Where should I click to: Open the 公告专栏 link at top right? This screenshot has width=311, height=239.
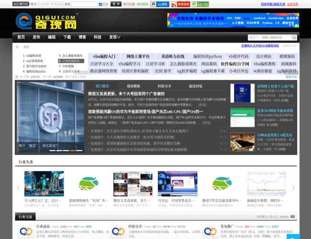293,4
